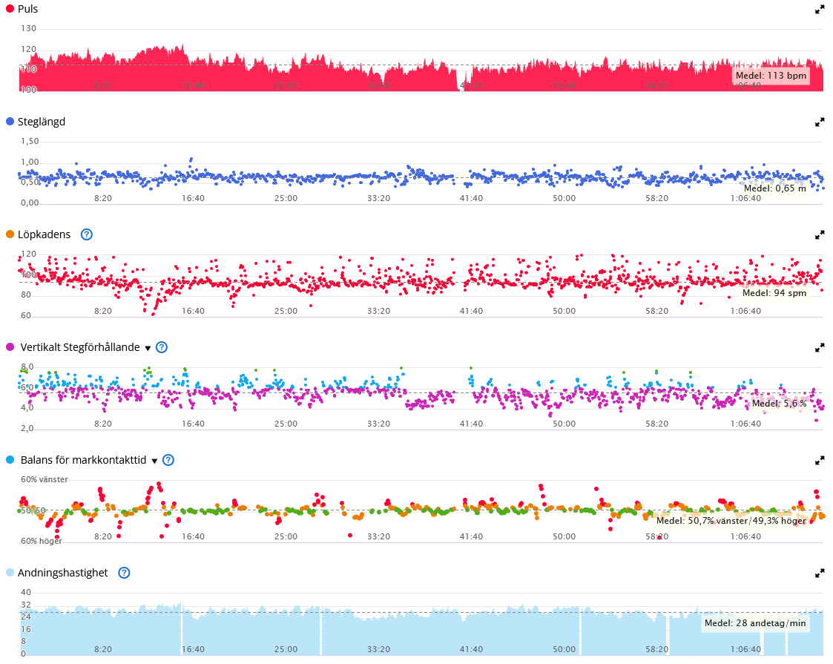Click 50:00 time marker on Vertikalt Stegförhållande chart
This screenshot has height=664, width=833.
click(564, 424)
